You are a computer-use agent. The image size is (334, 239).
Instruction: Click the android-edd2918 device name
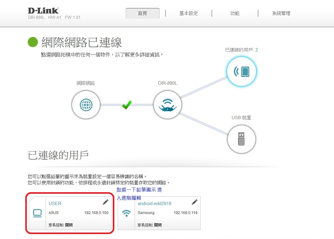pos(154,204)
